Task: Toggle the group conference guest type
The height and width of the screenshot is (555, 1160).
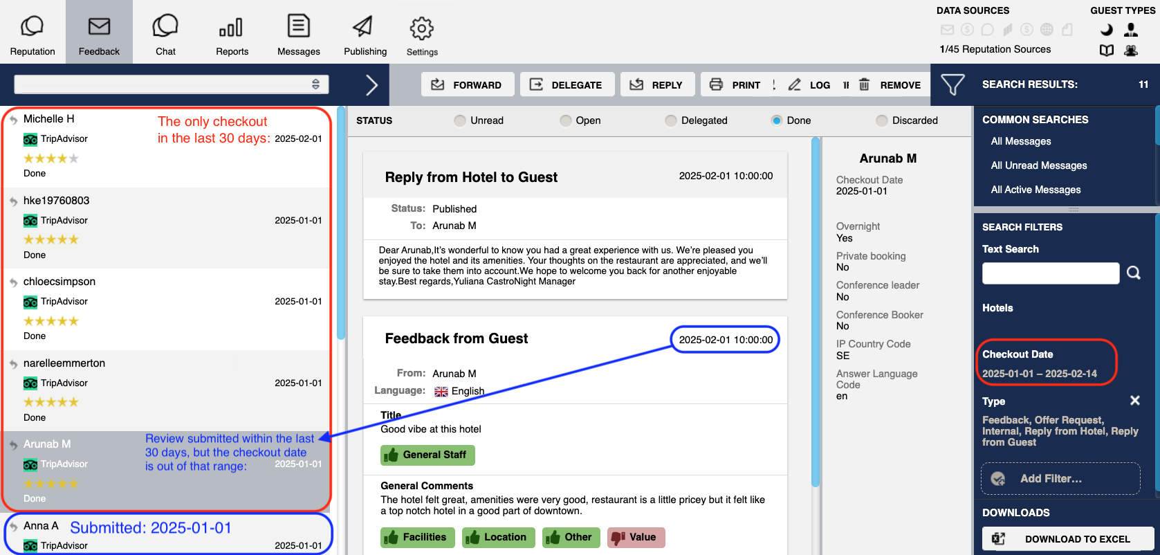Action: tap(1131, 51)
